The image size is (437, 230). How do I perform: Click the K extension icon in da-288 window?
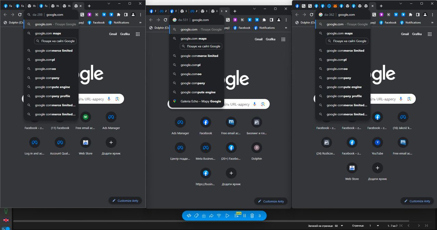tap(97, 15)
